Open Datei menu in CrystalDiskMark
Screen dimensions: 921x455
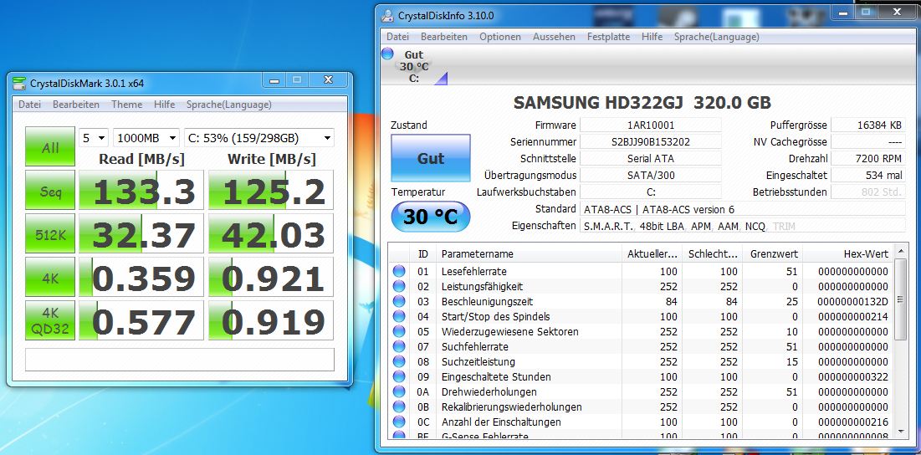tap(30, 105)
